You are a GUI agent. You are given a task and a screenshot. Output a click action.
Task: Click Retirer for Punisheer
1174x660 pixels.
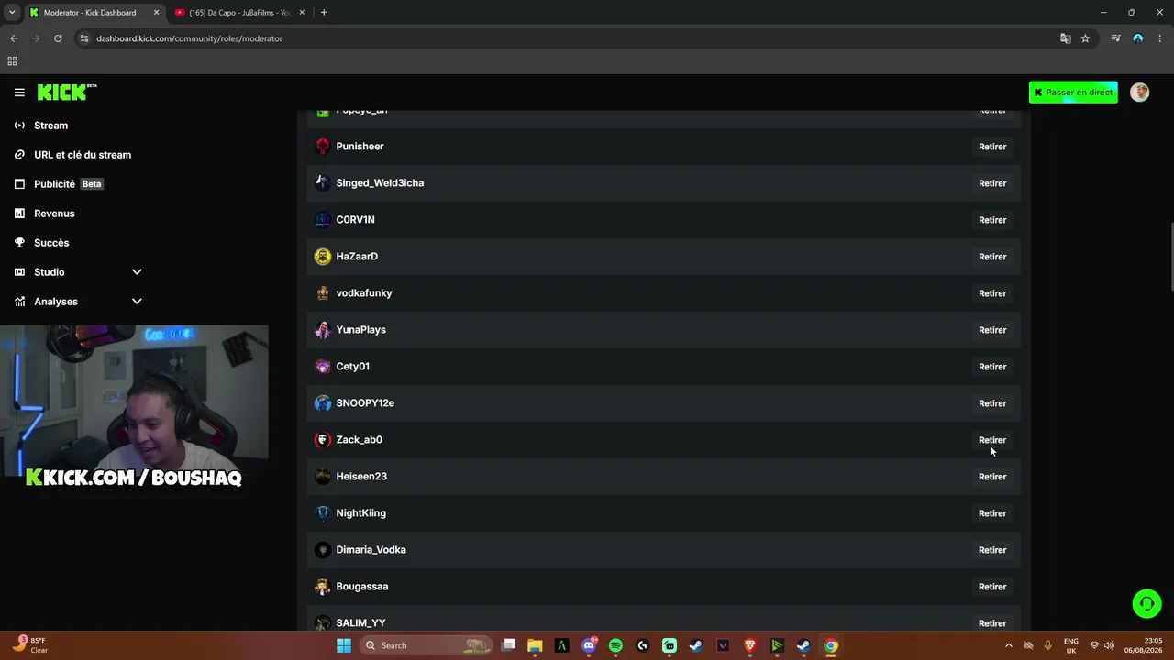pyautogui.click(x=992, y=147)
